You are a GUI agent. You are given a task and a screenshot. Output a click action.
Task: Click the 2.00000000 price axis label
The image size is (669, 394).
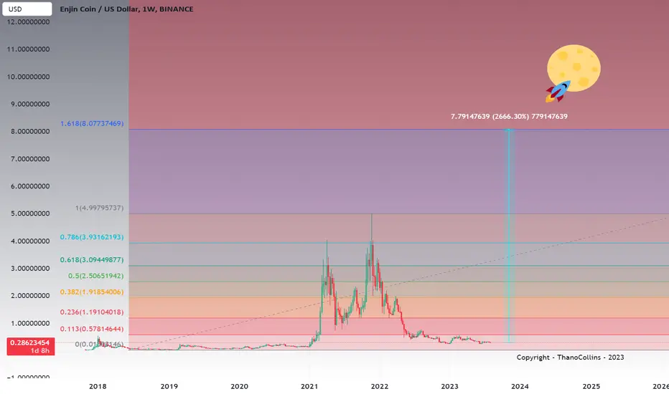pos(30,296)
